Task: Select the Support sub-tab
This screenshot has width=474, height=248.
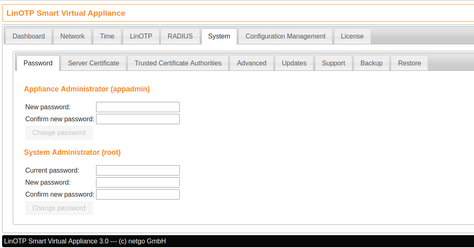Action: pos(333,63)
